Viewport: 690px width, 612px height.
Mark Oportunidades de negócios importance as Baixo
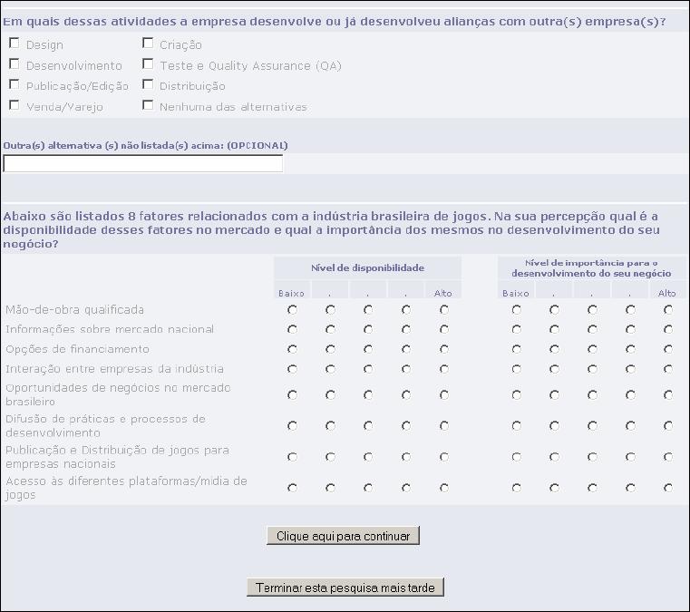tap(516, 394)
